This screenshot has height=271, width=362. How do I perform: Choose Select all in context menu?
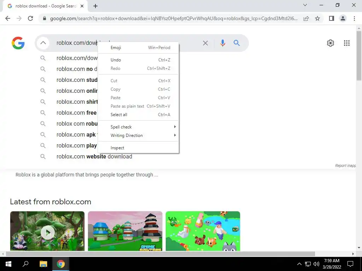pyautogui.click(x=138, y=115)
